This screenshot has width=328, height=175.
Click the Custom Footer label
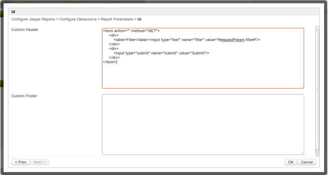tap(24, 96)
